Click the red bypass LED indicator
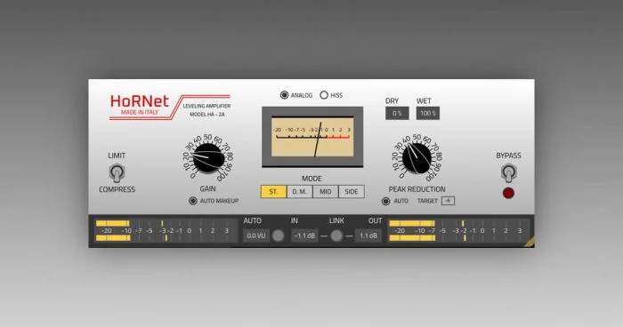The height and width of the screenshot is (327, 623). [x=508, y=193]
